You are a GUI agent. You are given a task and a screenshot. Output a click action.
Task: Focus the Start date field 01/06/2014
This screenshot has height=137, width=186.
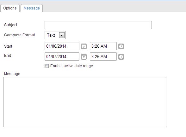click(x=62, y=46)
